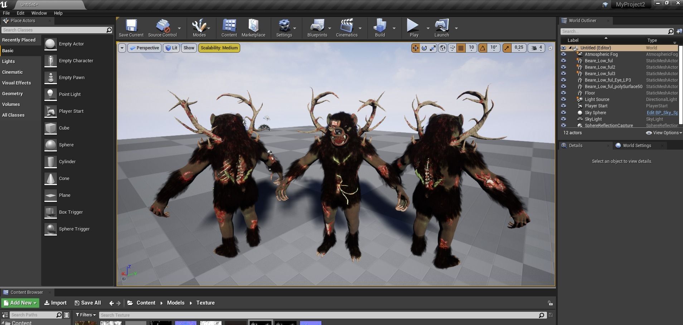Select the Visual Effects category

(x=20, y=83)
